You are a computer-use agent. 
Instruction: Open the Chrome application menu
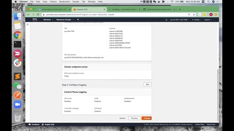click(23, 1)
